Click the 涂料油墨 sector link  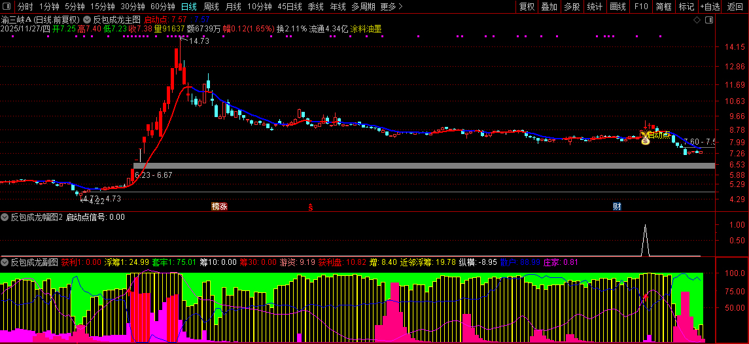click(x=366, y=29)
